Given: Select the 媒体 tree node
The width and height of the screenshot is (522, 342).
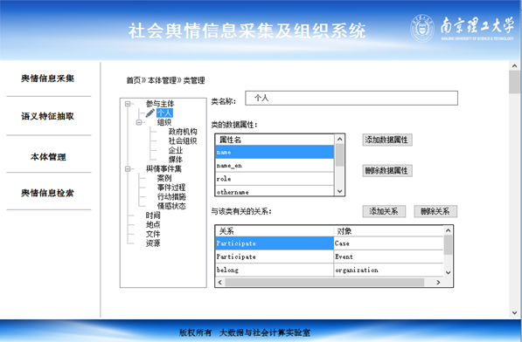Looking at the screenshot, I should click(x=176, y=160).
